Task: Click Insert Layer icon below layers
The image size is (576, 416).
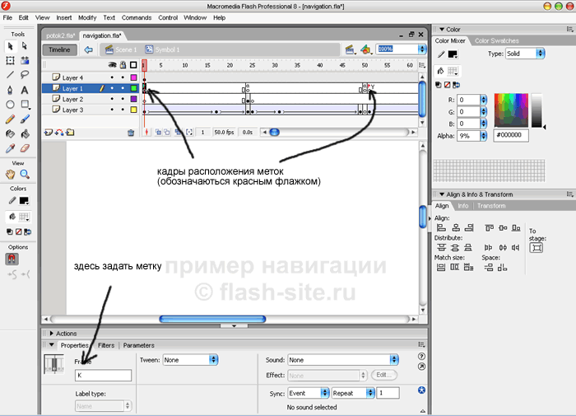Action: tap(48, 133)
